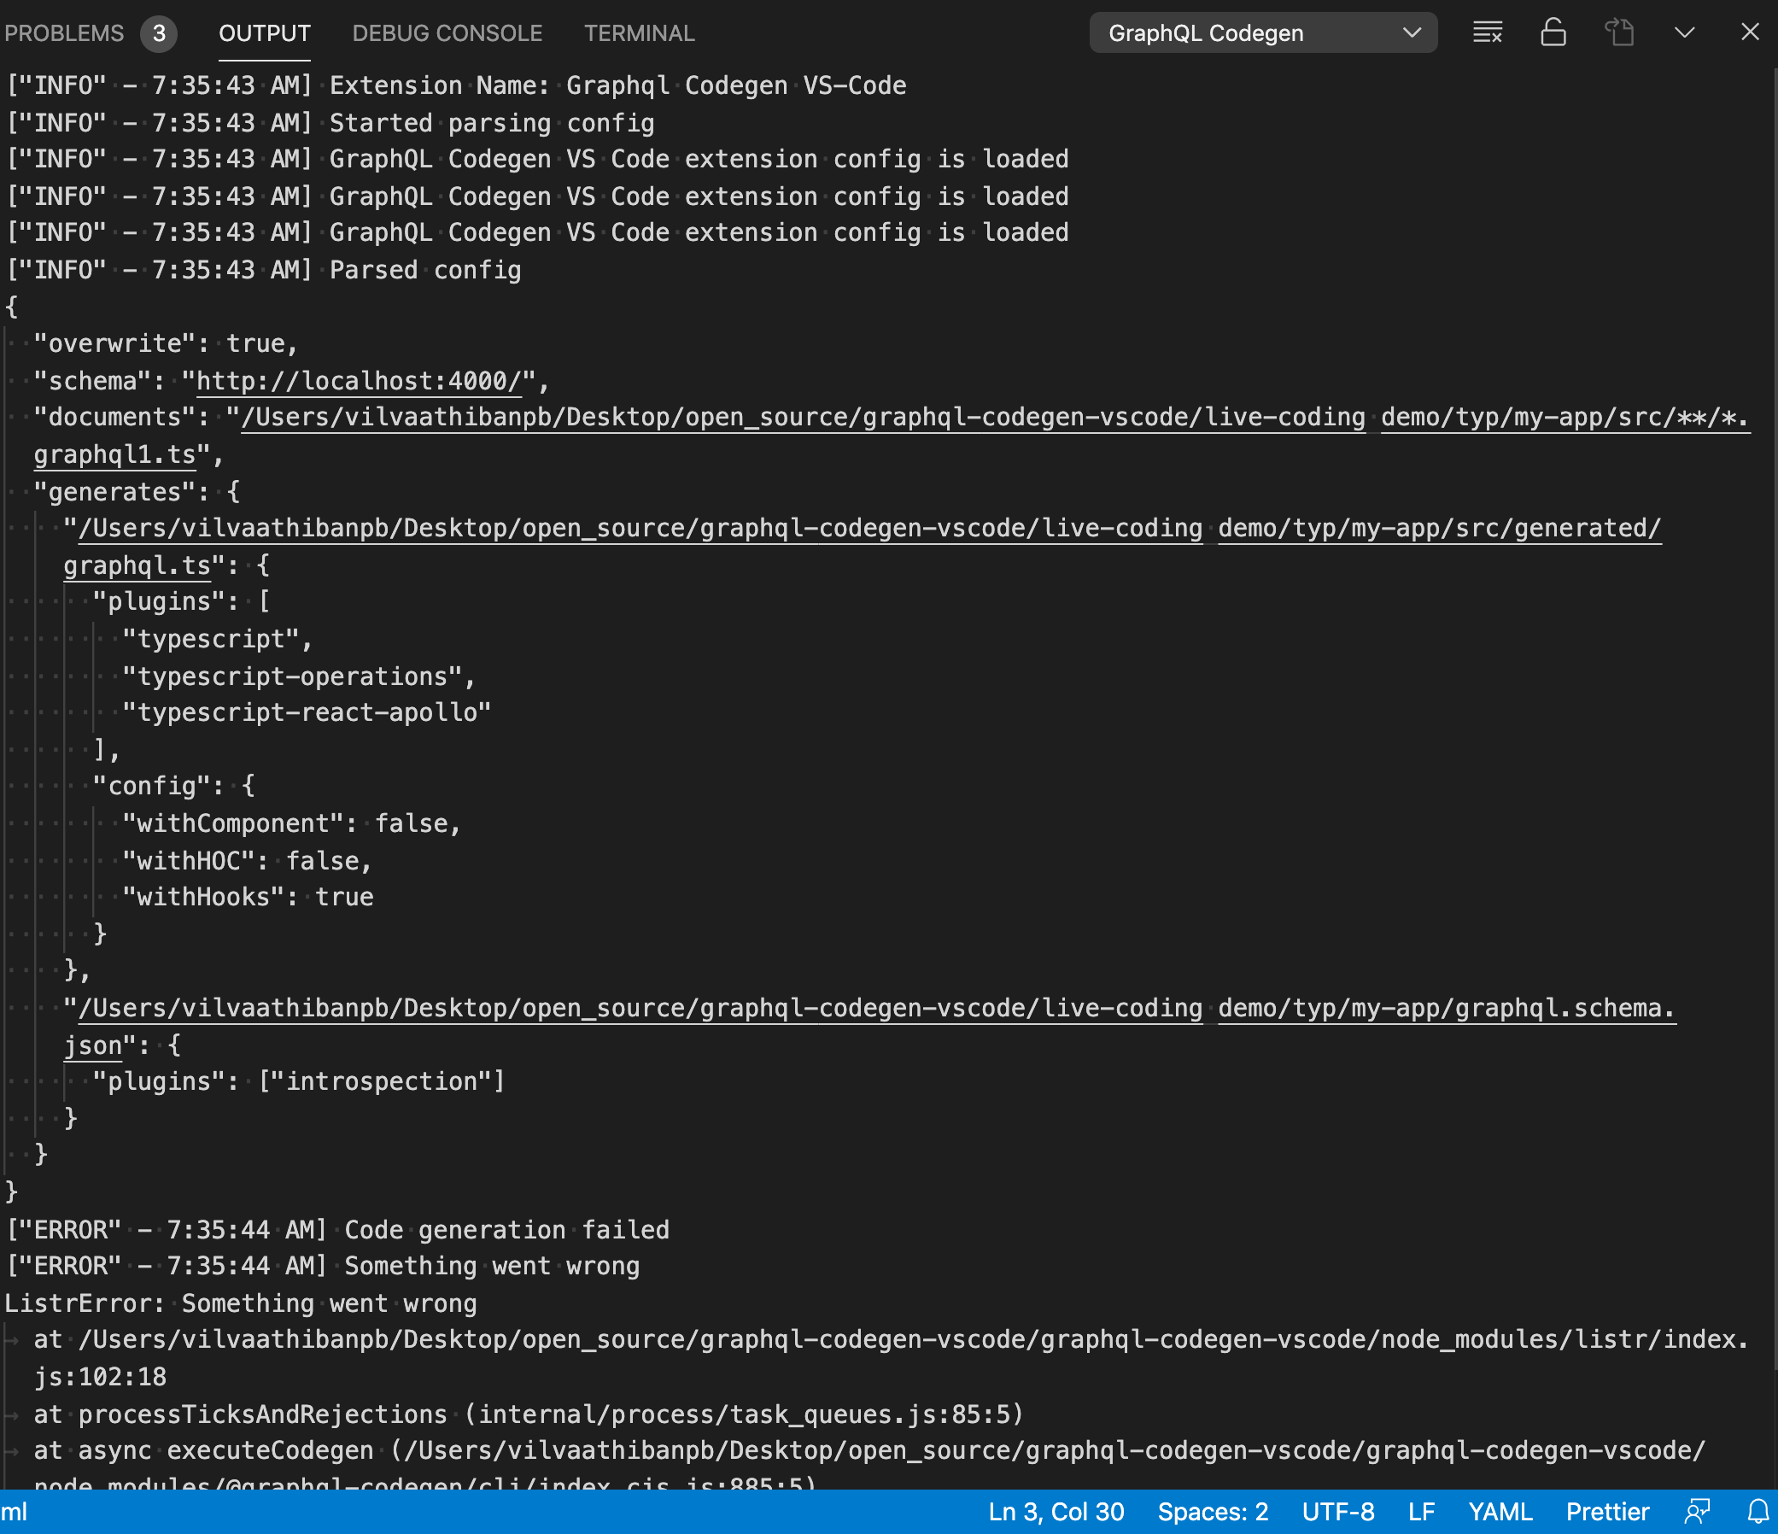Viewport: 1778px width, 1534px height.
Task: Toggle output auto-scroll lock
Action: click(1553, 32)
